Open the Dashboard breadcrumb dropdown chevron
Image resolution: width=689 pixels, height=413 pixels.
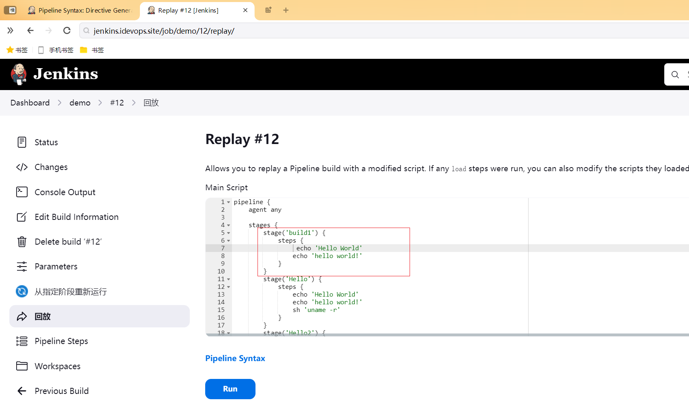tap(60, 103)
